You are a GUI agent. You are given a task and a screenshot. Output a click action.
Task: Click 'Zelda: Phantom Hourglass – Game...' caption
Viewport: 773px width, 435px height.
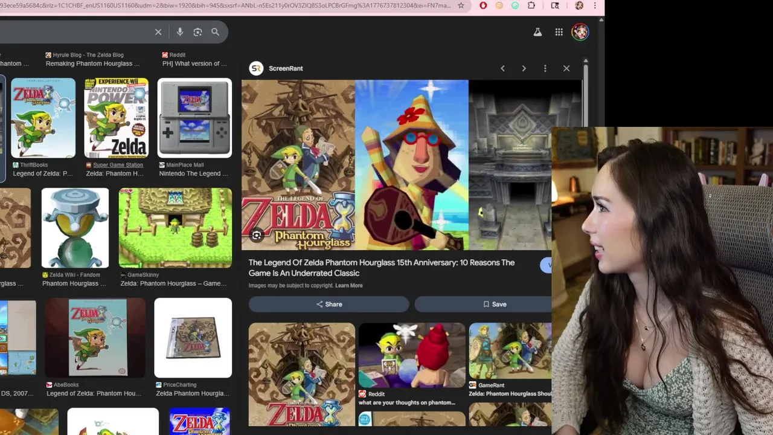click(x=173, y=283)
